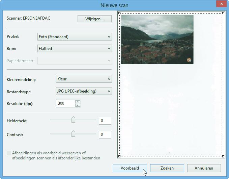Click the Helderheid value box
This screenshot has width=229, height=179.
point(105,121)
